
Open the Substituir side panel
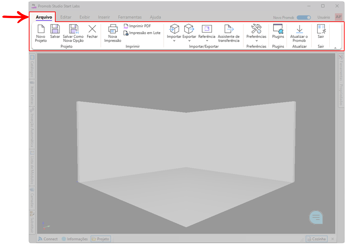pos(32,222)
